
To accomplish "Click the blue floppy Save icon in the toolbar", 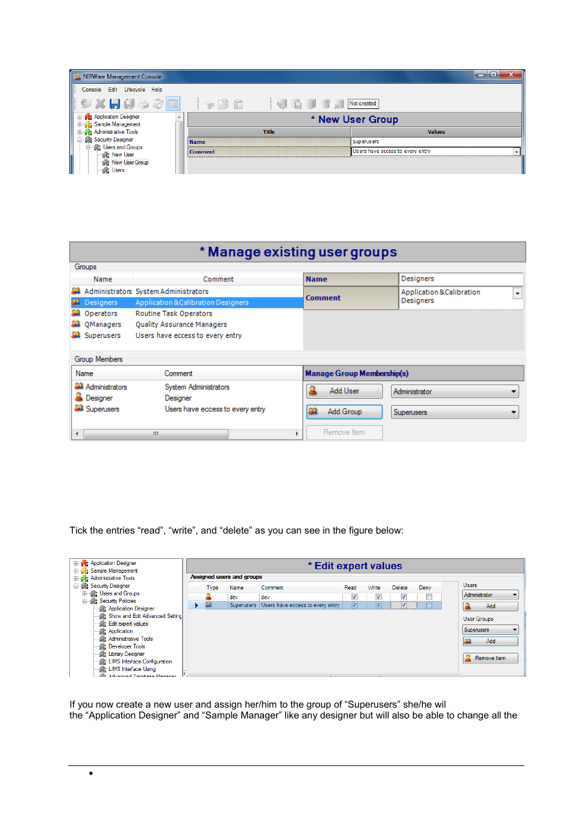I will [x=115, y=104].
